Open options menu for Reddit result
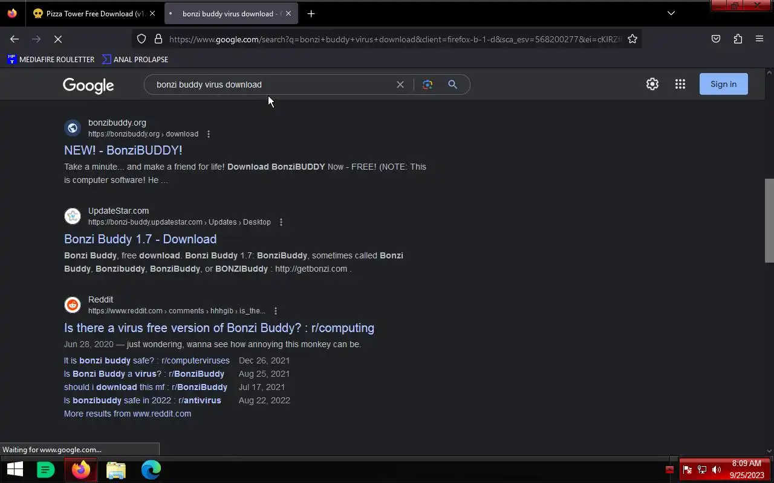This screenshot has width=774, height=483. [276, 311]
